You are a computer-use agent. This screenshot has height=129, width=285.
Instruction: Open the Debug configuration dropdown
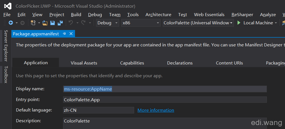pos(107,23)
